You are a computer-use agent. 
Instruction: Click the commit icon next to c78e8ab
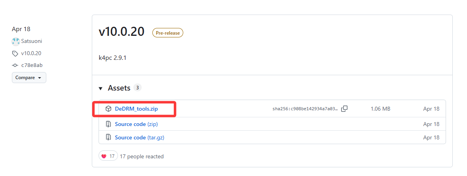15,65
